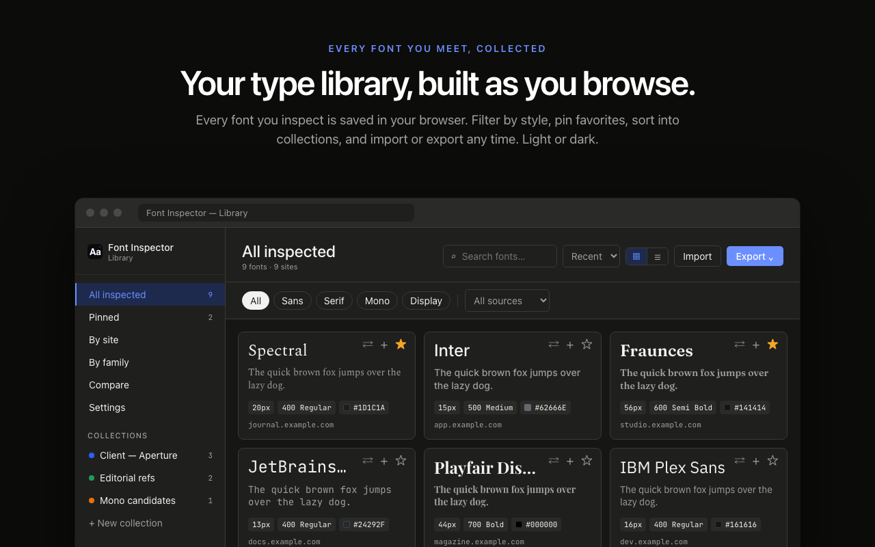Click compare arrows icon on Fraunces card
The width and height of the screenshot is (875, 547).
(740, 345)
